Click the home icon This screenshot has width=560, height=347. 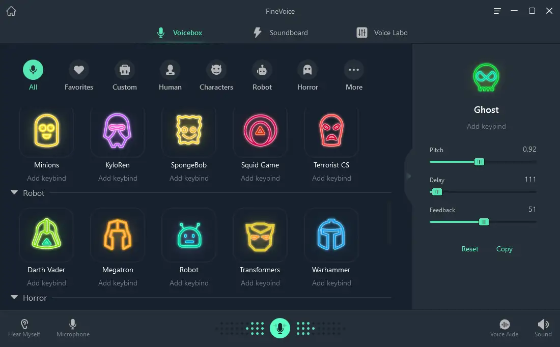(x=11, y=11)
